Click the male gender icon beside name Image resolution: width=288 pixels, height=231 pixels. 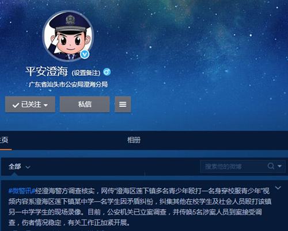pos(107,72)
